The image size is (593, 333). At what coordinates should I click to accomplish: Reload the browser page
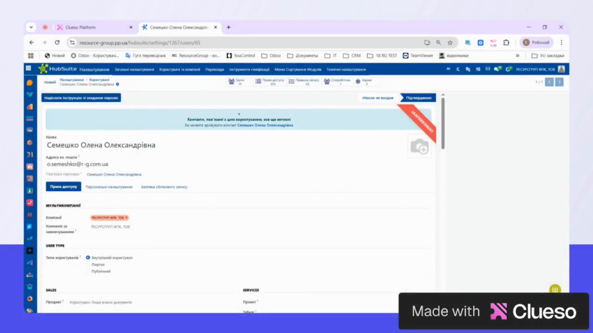tap(57, 42)
